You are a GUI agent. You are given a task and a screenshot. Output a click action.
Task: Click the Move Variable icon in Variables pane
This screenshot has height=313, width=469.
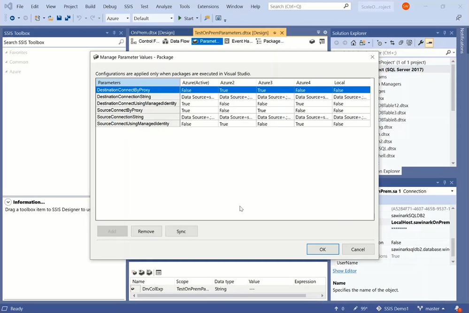[141, 272]
